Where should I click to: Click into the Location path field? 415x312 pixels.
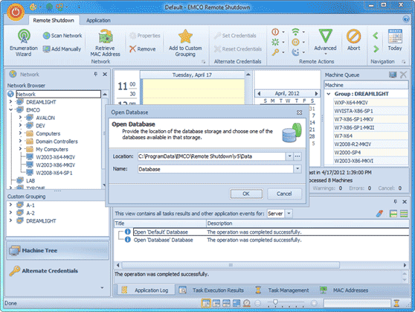tap(211, 156)
